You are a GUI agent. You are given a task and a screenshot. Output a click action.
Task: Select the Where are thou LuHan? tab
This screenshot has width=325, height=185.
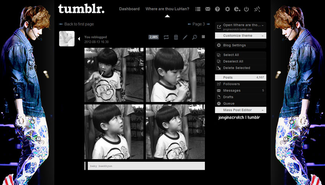[x=167, y=9]
